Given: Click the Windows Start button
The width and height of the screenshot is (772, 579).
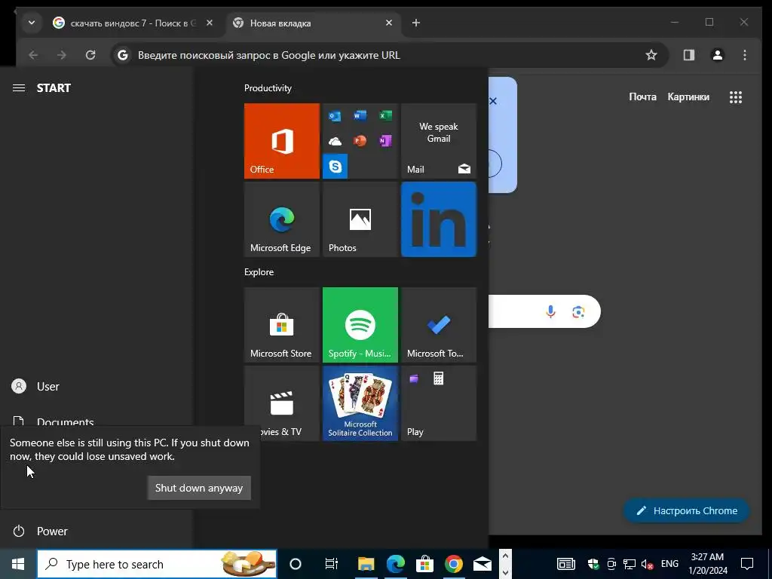Looking at the screenshot, I should [18, 564].
